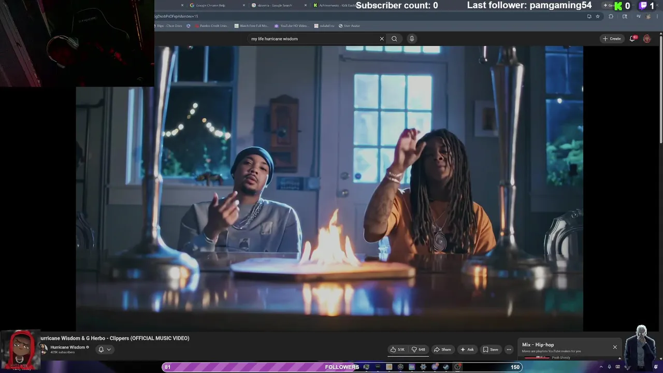663x373 pixels.
Task: Save the video to a playlist
Action: (491, 349)
